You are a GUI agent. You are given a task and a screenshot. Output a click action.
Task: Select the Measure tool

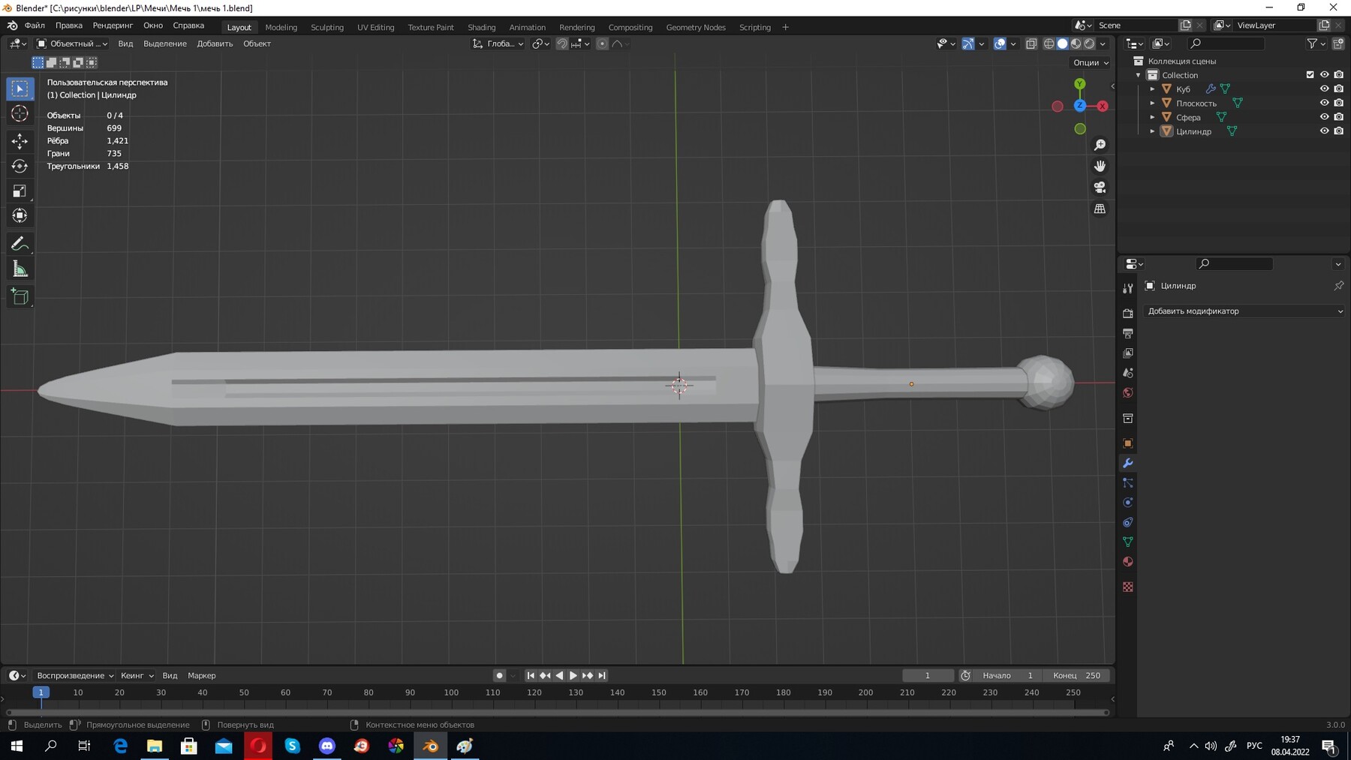point(20,268)
